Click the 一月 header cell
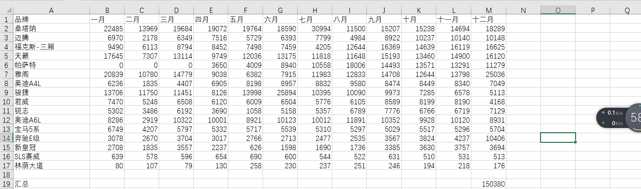The height and width of the screenshot is (189, 641). click(107, 20)
